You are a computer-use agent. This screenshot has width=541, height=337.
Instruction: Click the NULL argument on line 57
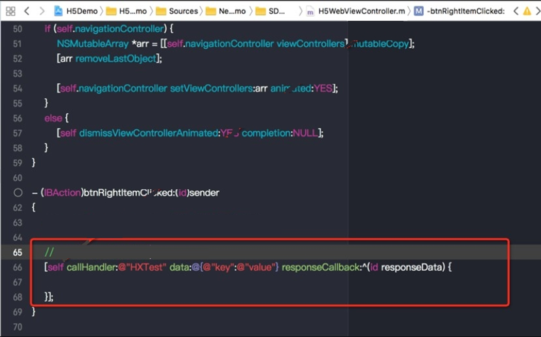pos(305,133)
